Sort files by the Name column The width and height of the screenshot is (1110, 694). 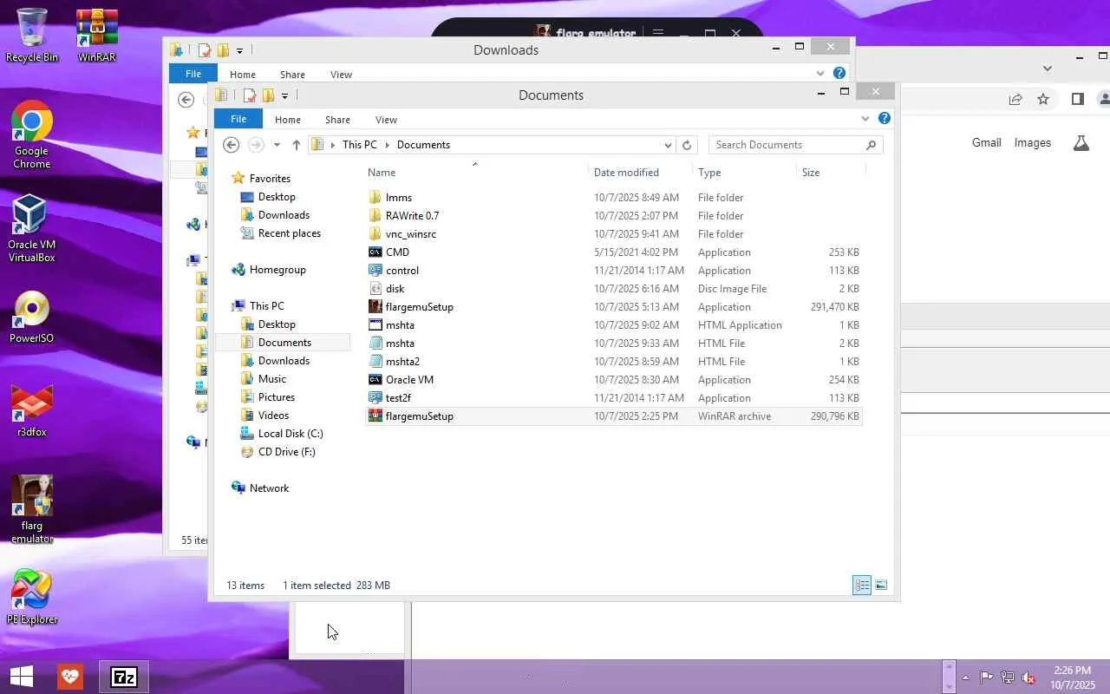pos(475,172)
